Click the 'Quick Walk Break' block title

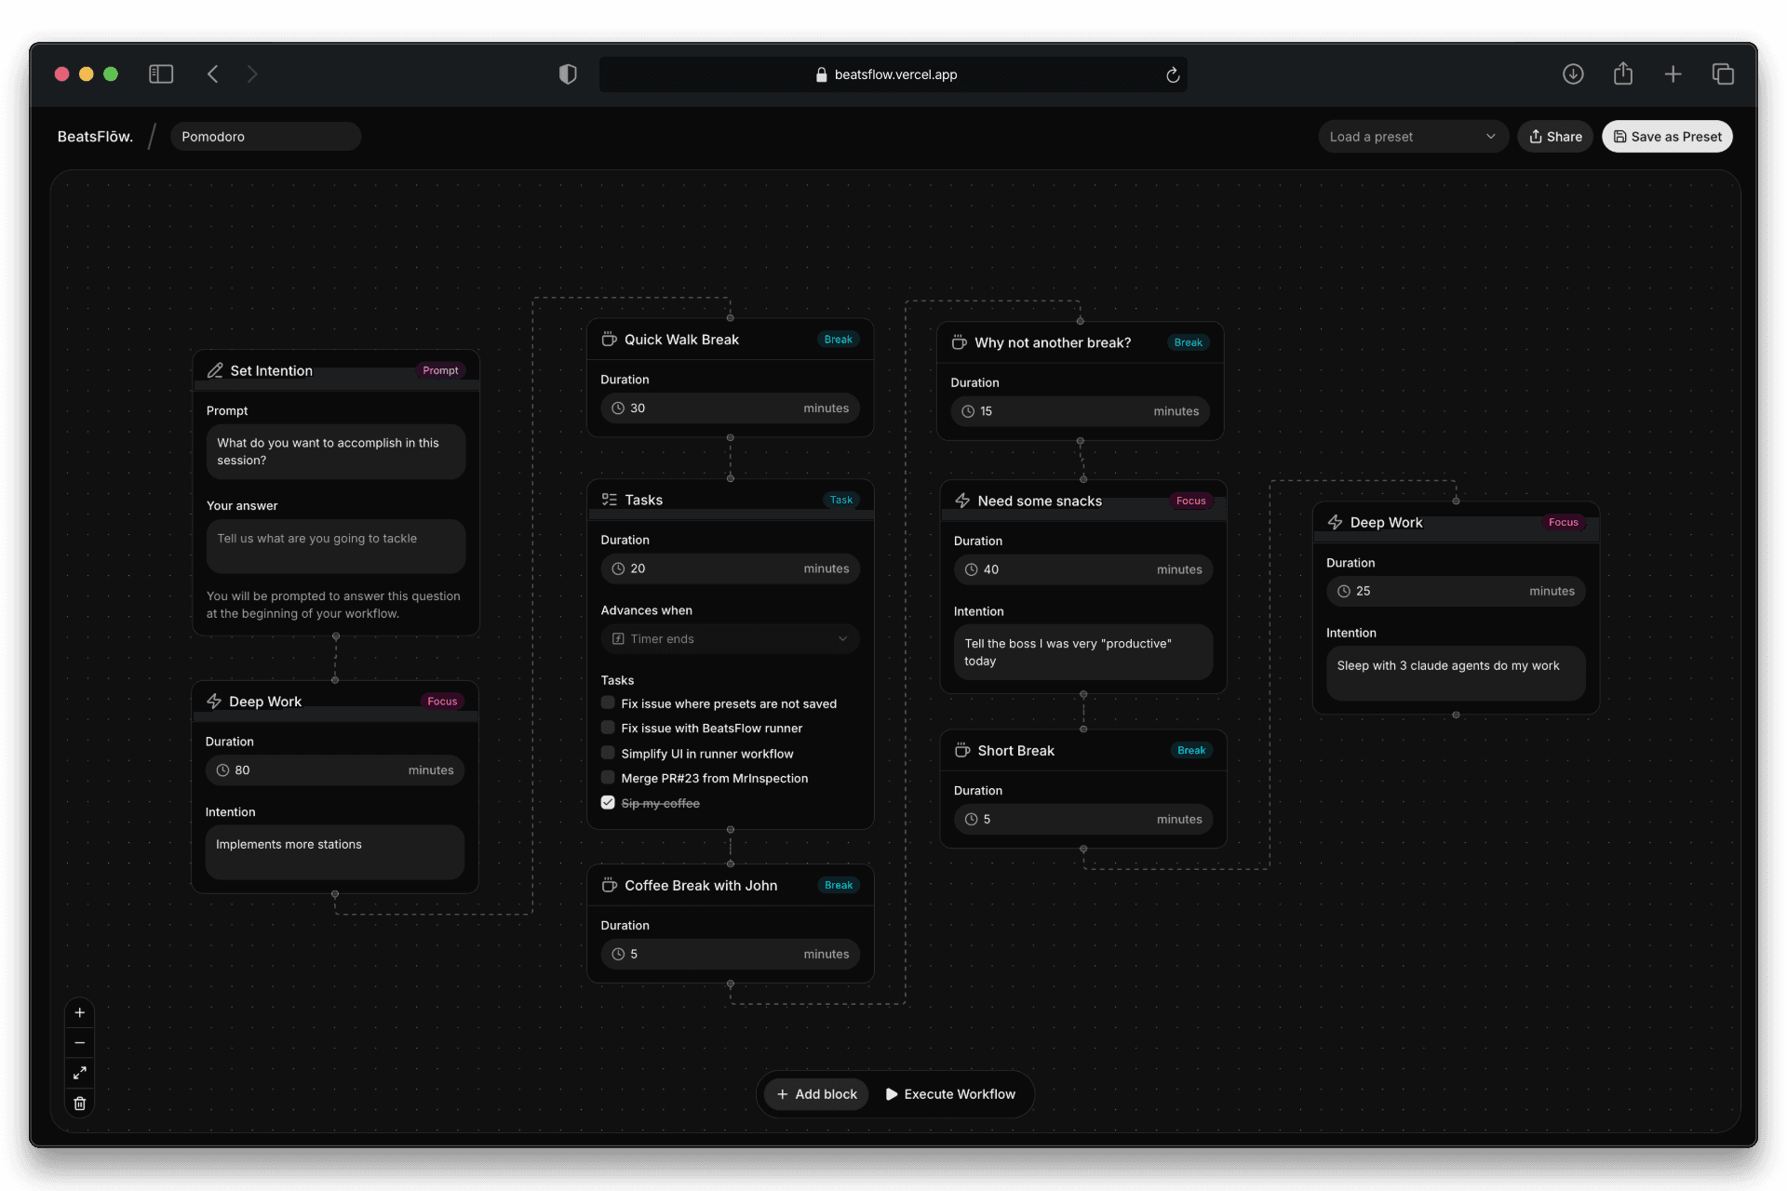681,340
